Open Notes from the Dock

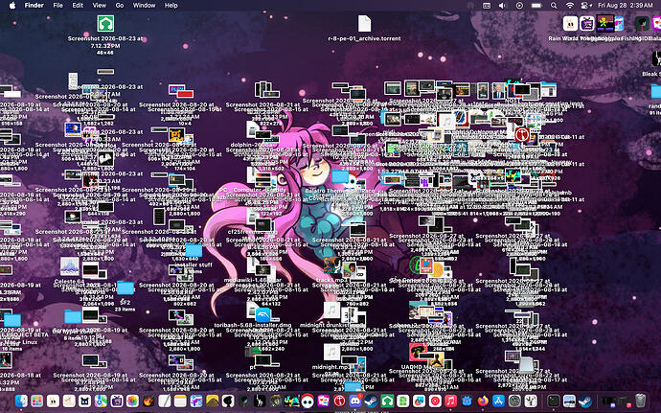click(x=180, y=401)
